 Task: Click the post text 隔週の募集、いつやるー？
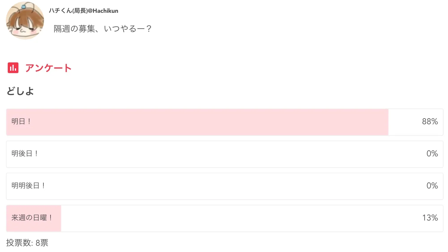point(103,29)
